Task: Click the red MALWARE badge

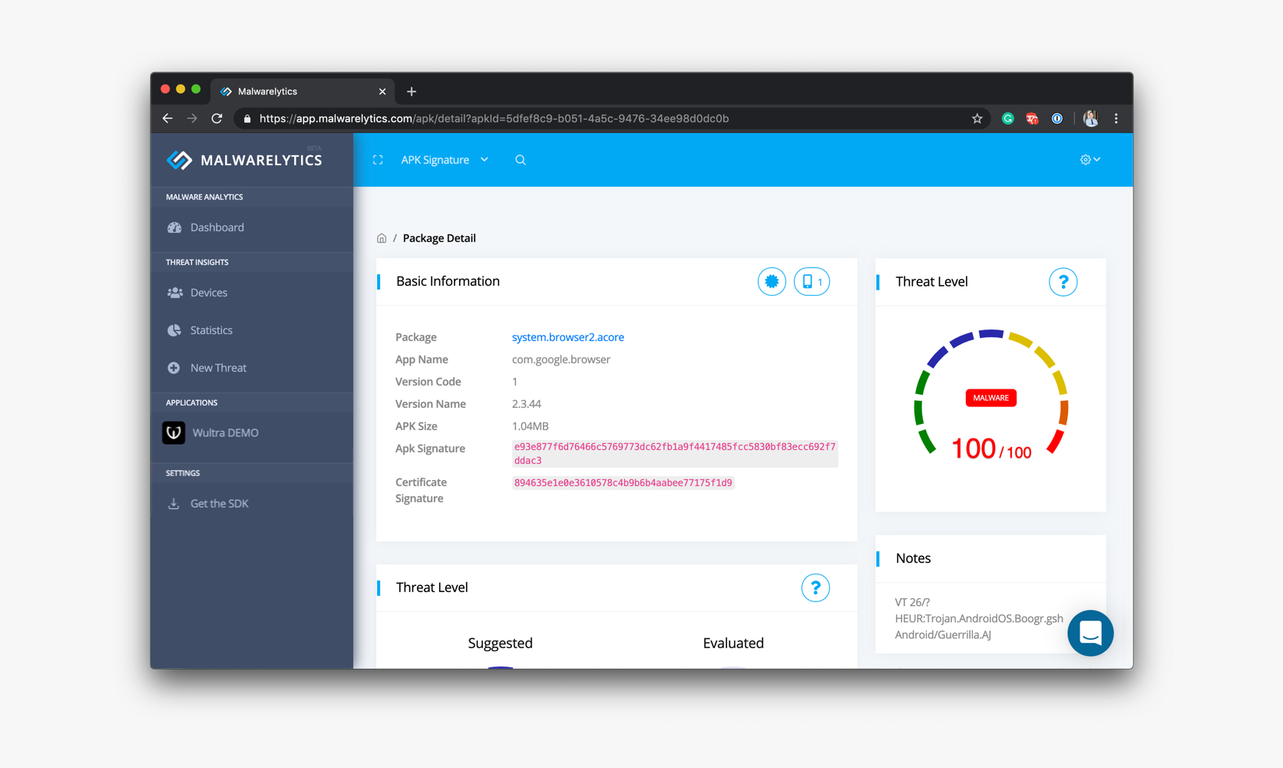Action: coord(990,398)
